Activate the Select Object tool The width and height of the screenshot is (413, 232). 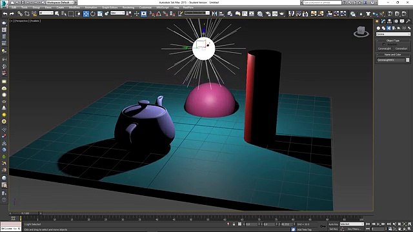[x=57, y=14]
